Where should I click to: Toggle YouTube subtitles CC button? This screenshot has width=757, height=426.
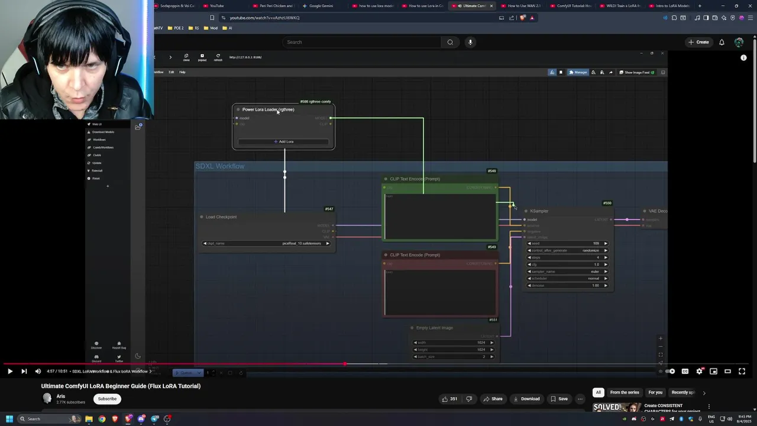(x=685, y=372)
